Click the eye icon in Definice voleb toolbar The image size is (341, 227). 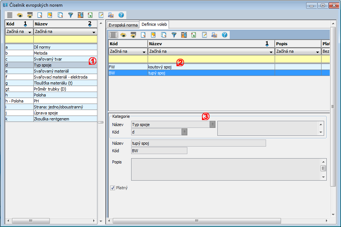[123, 35]
